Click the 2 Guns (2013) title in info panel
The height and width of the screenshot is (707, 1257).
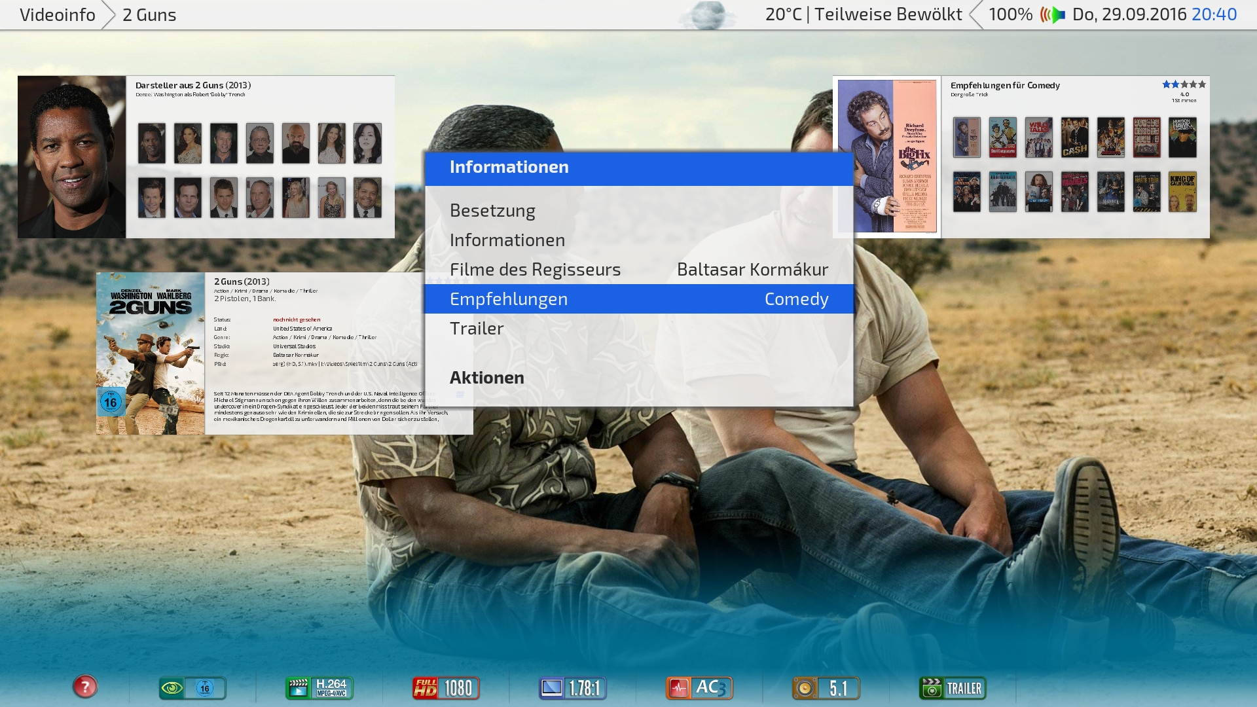click(x=242, y=281)
